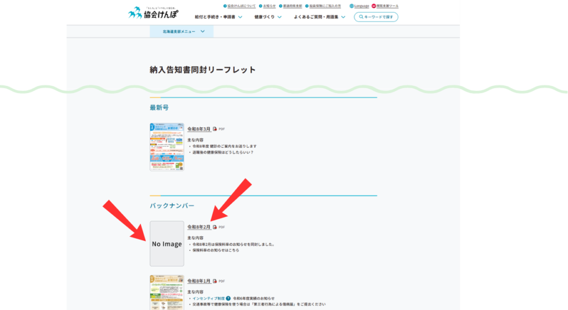Screen dimensions: 568x310
Task: Open the 令和8年2月 PDF link
Action: click(x=199, y=228)
